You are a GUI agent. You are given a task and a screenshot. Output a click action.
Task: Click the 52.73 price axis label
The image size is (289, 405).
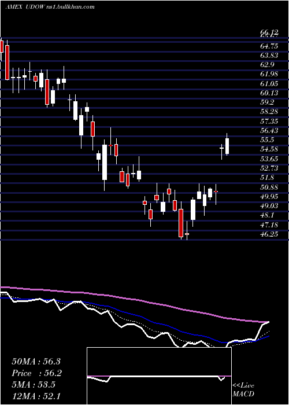[x=269, y=168]
